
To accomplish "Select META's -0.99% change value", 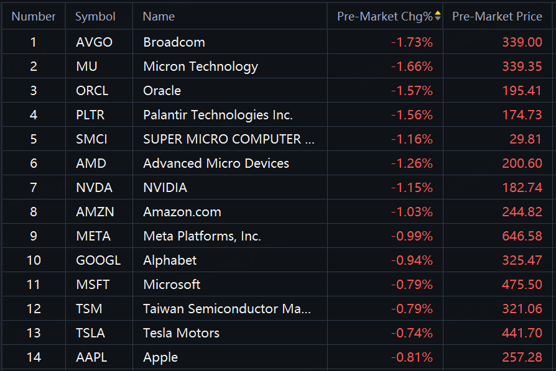I will click(412, 236).
